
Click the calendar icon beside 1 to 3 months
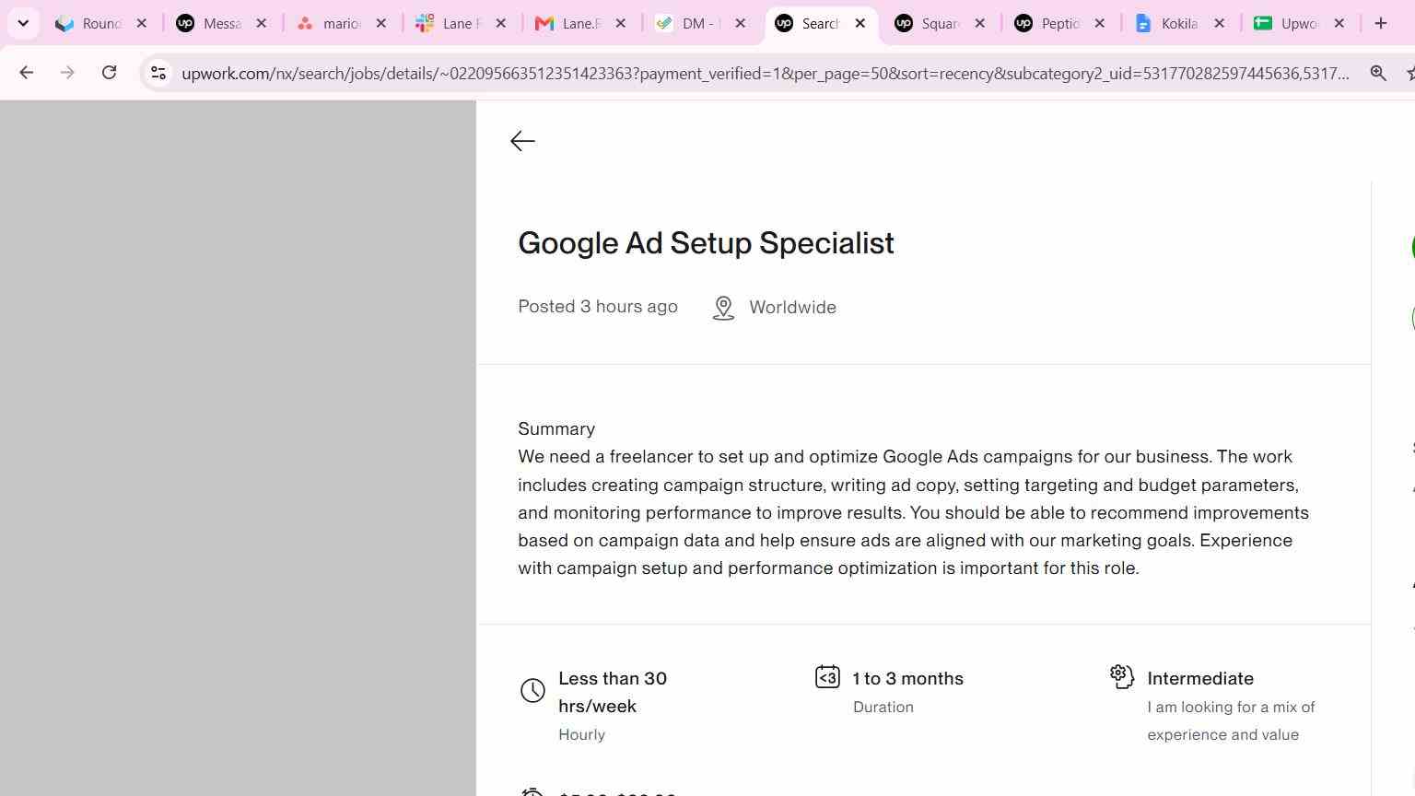tap(827, 677)
